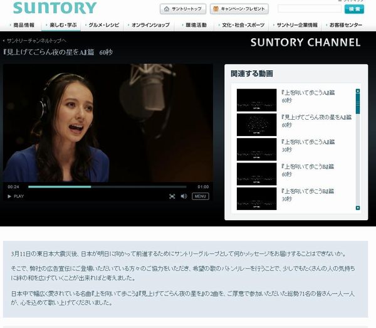This screenshot has width=376, height=328.
Task: Open thumbnail of 上を向いて歩こうA篇 30秒
Action: tap(256, 149)
